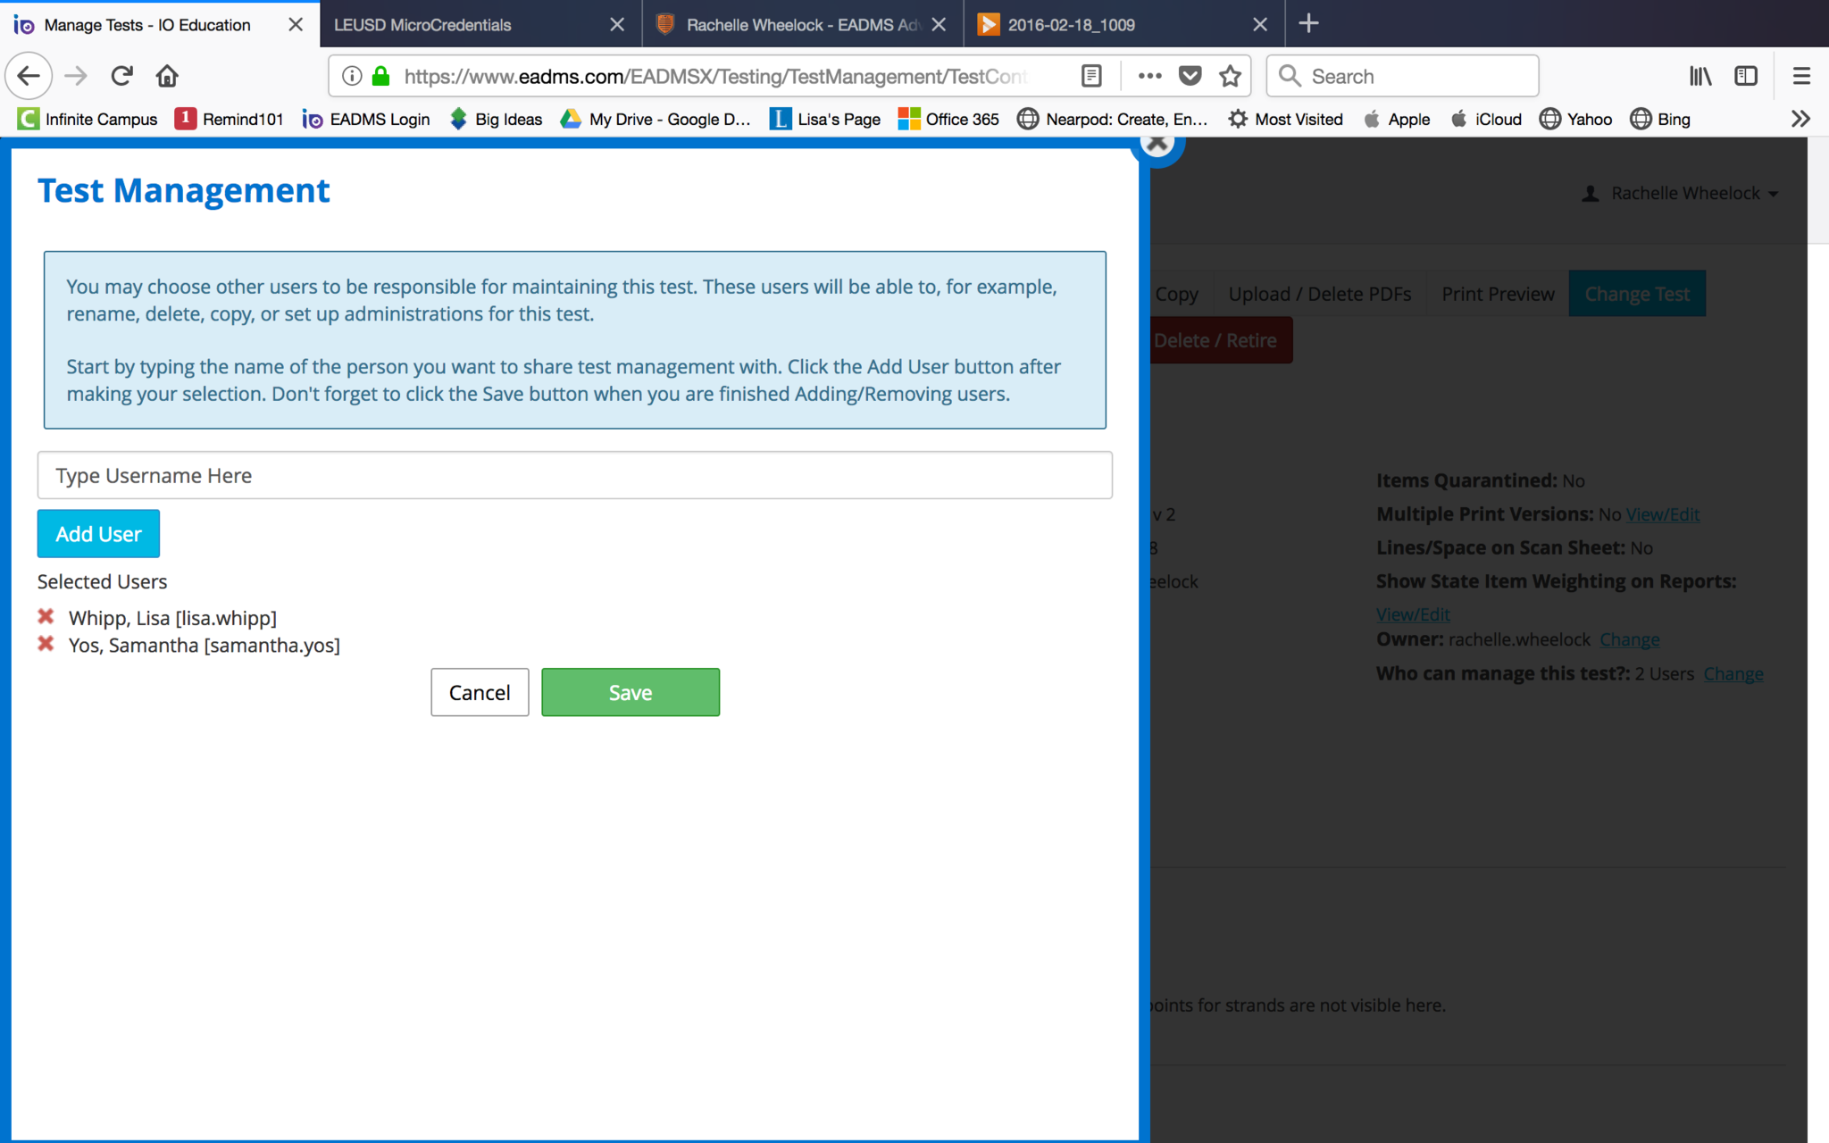
Task: Close the Test Management dialog
Action: [1157, 145]
